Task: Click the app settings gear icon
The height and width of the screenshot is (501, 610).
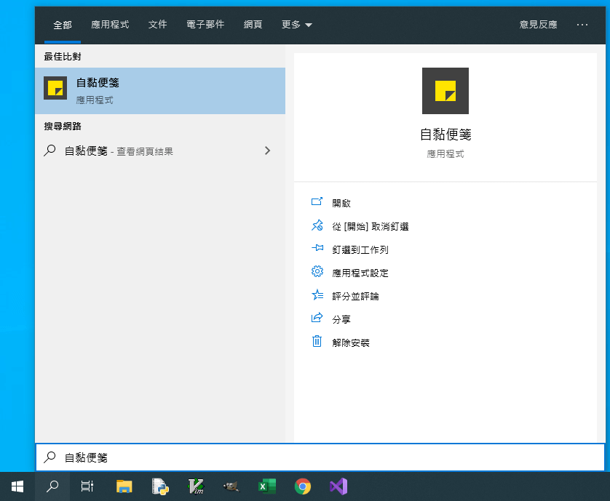Action: point(317,271)
